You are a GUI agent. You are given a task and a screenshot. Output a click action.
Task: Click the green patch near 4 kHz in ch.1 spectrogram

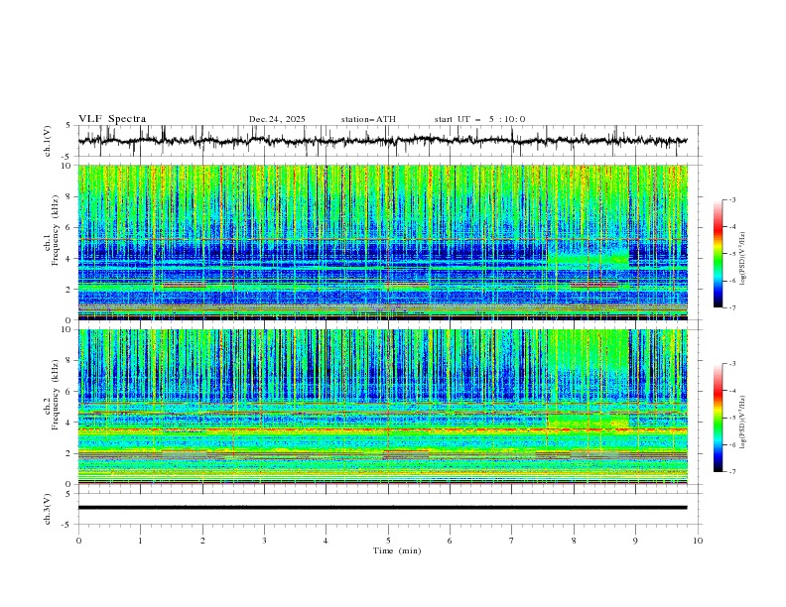(588, 259)
